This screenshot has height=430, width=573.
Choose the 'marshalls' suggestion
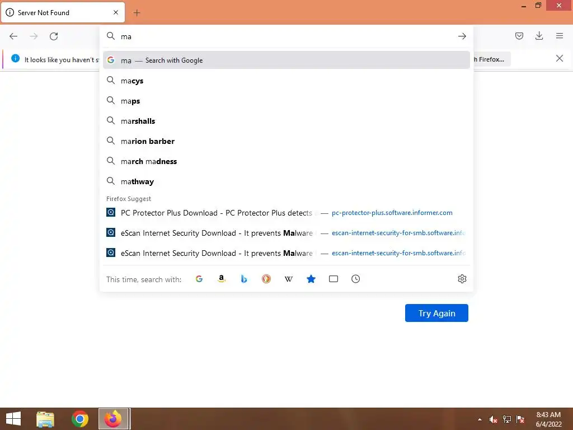(x=286, y=121)
